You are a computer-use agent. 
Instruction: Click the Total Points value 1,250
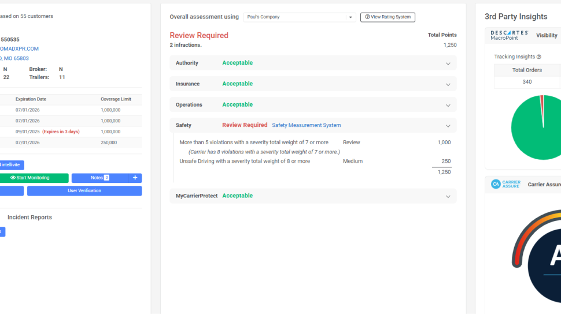point(450,45)
